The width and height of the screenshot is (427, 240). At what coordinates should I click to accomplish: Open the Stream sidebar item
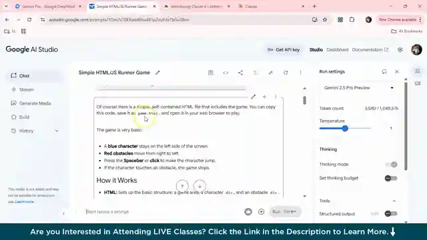27,89
